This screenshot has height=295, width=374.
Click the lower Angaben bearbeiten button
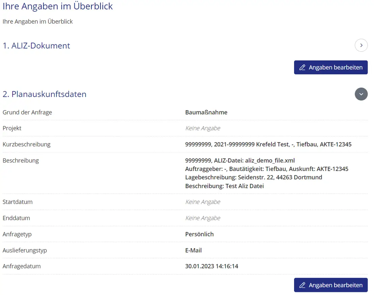[330, 285]
